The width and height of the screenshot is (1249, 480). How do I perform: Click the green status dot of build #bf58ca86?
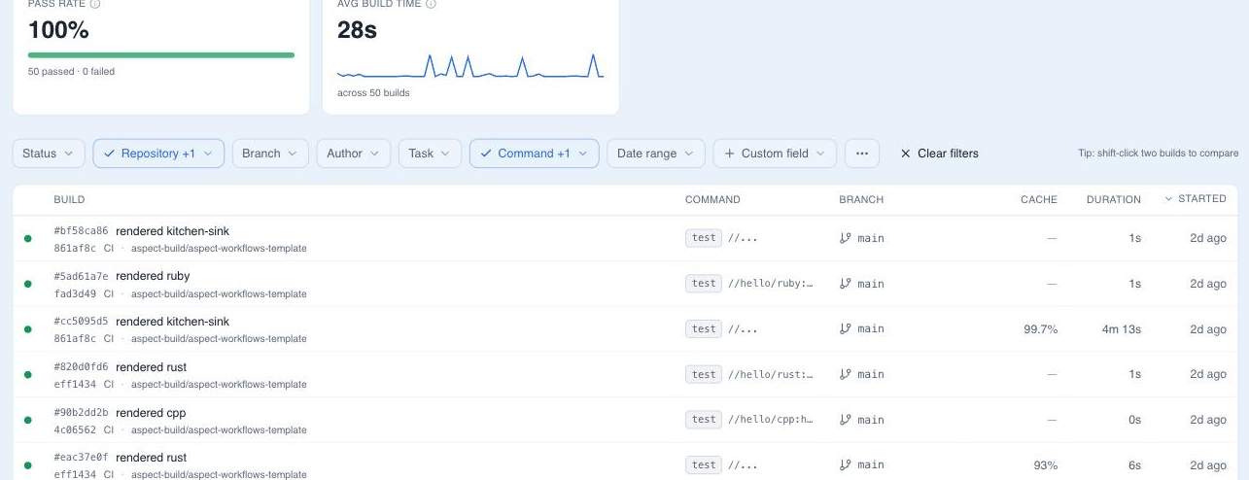(28, 238)
